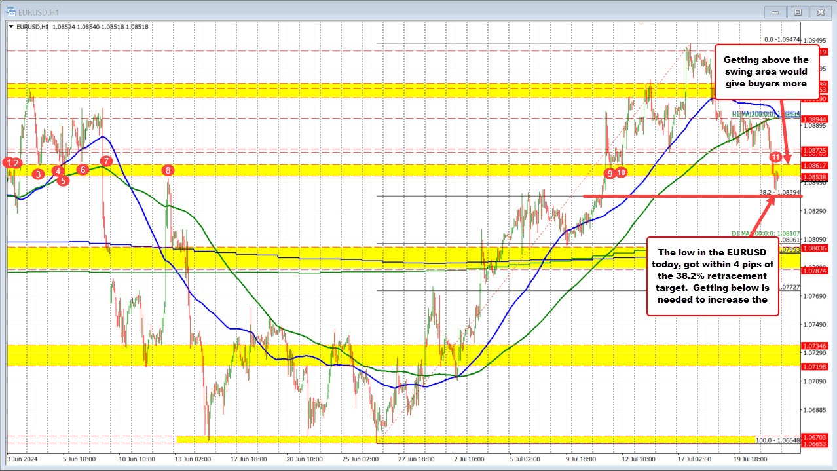This screenshot has width=837, height=471.
Task: Click the minimize button on the chart window
Action: click(775, 11)
